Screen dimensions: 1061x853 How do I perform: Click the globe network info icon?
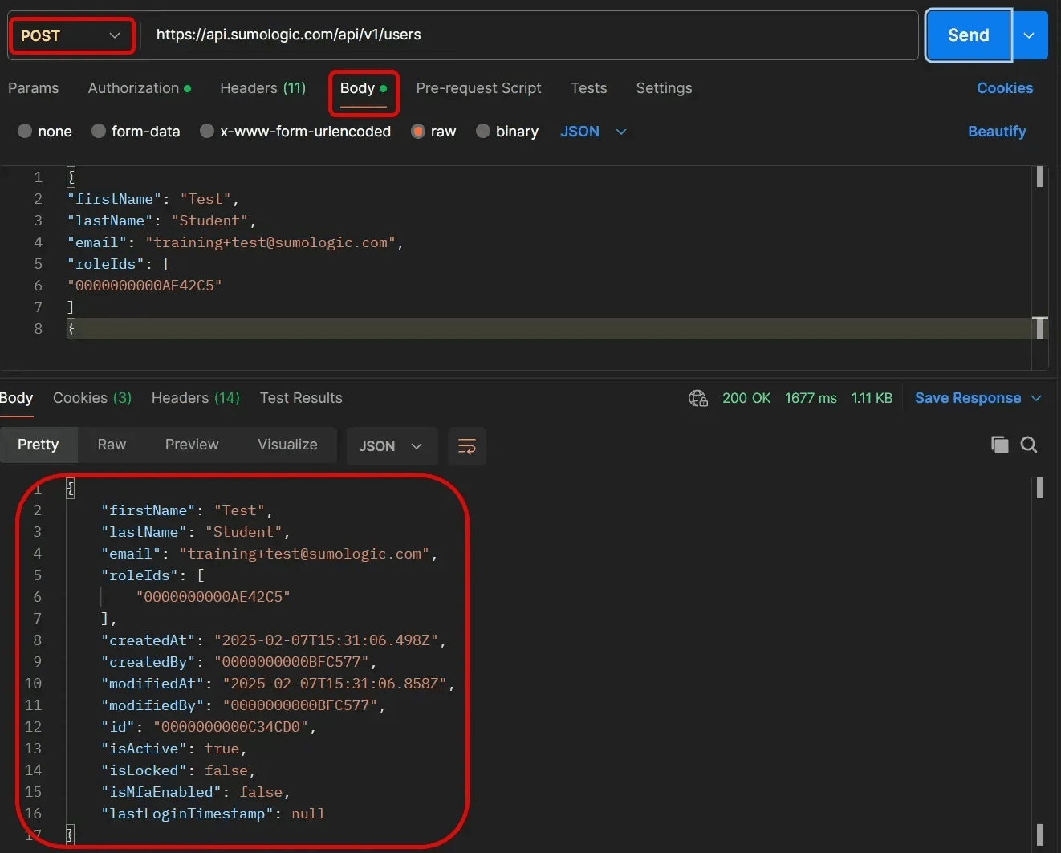click(697, 397)
